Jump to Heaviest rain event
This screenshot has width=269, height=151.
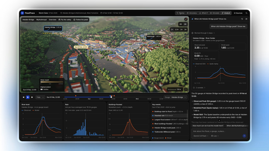pyautogui.click(x=170, y=116)
